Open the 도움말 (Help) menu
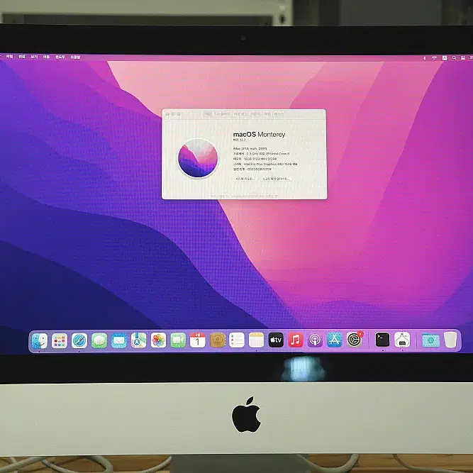Image resolution: width=473 pixels, height=473 pixels. click(75, 57)
